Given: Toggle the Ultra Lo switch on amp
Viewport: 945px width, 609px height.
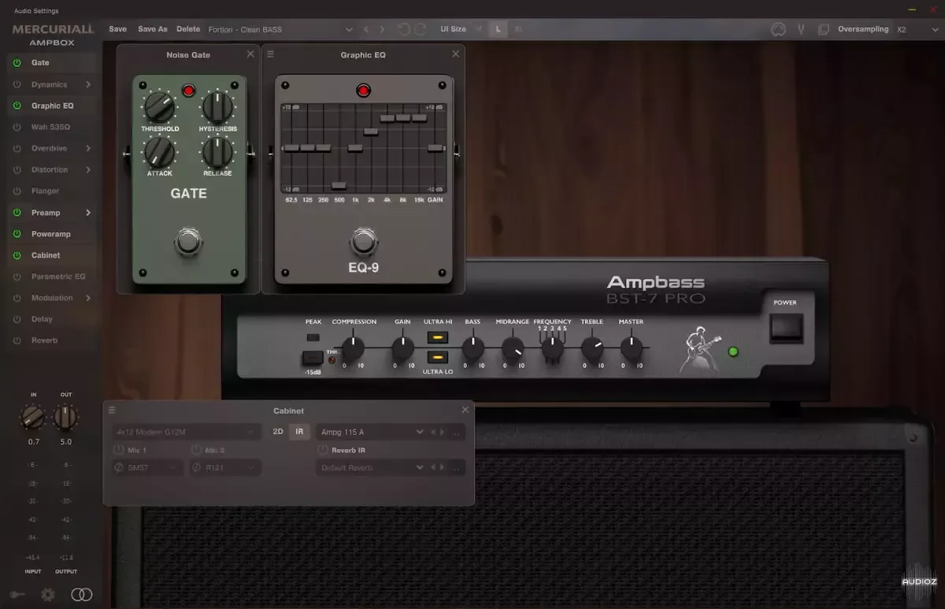Looking at the screenshot, I should click(x=438, y=357).
